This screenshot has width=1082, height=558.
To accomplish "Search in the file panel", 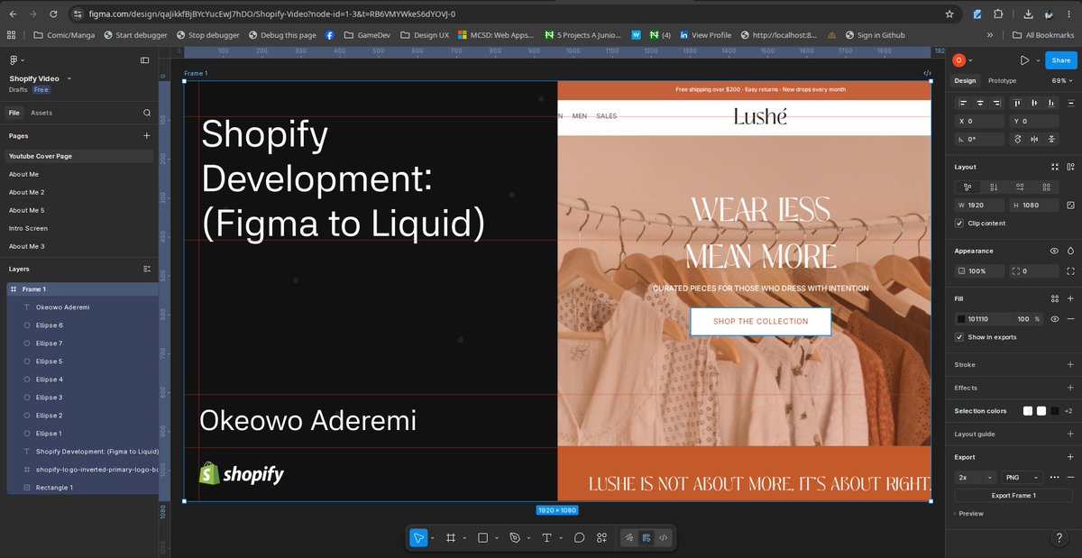I will (147, 113).
